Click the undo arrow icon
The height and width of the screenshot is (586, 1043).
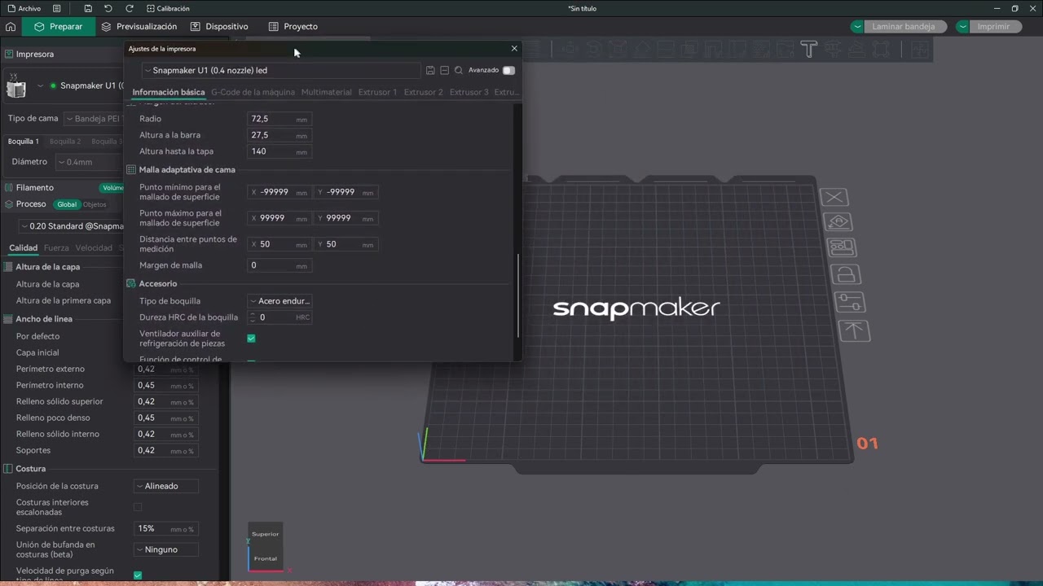(x=108, y=8)
